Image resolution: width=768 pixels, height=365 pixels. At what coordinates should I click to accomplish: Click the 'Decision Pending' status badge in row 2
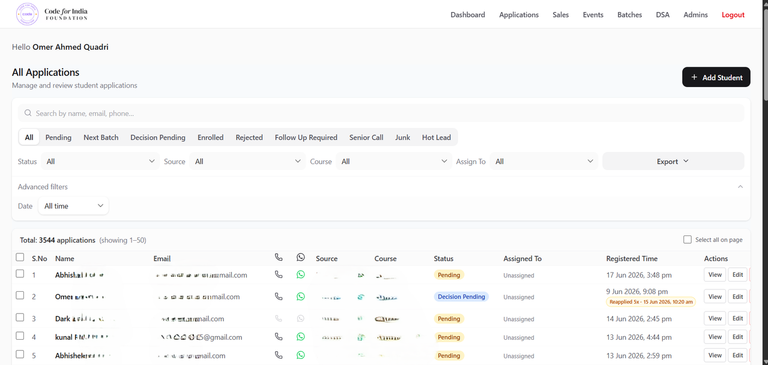[461, 297]
